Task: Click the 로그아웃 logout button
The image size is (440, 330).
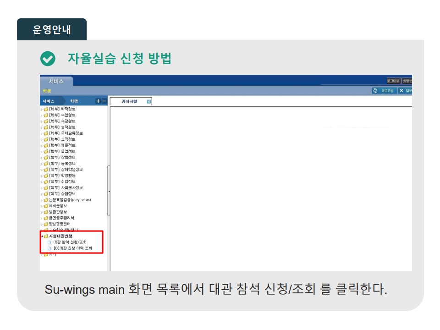Action: tap(393, 81)
